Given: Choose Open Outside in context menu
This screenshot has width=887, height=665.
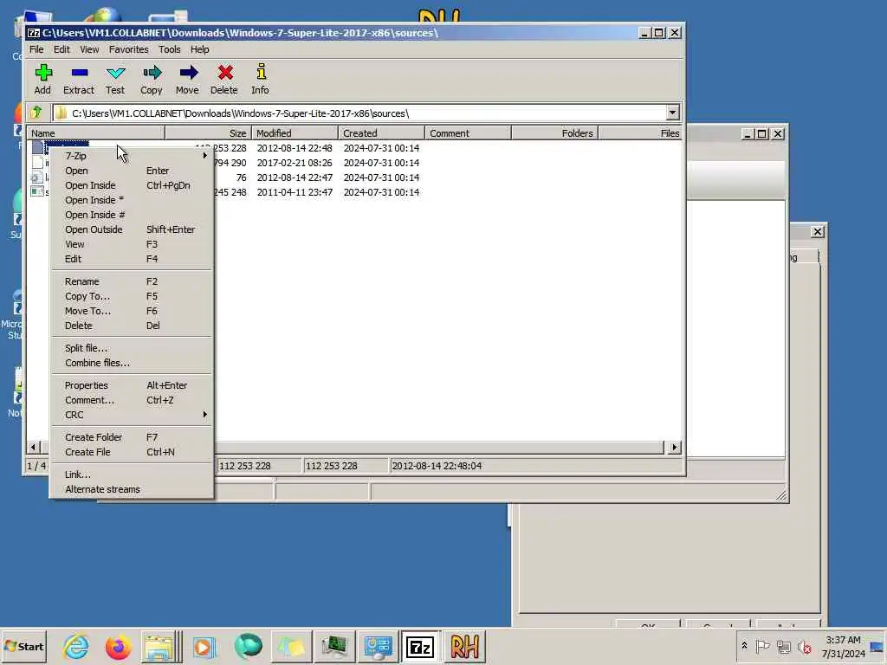Looking at the screenshot, I should (x=133, y=229).
